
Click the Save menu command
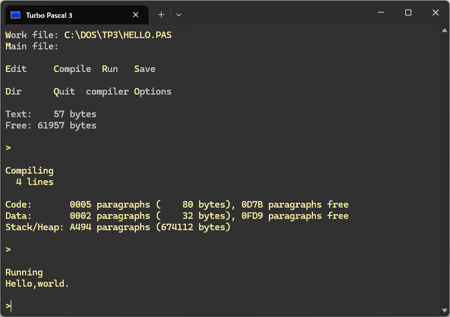click(145, 69)
